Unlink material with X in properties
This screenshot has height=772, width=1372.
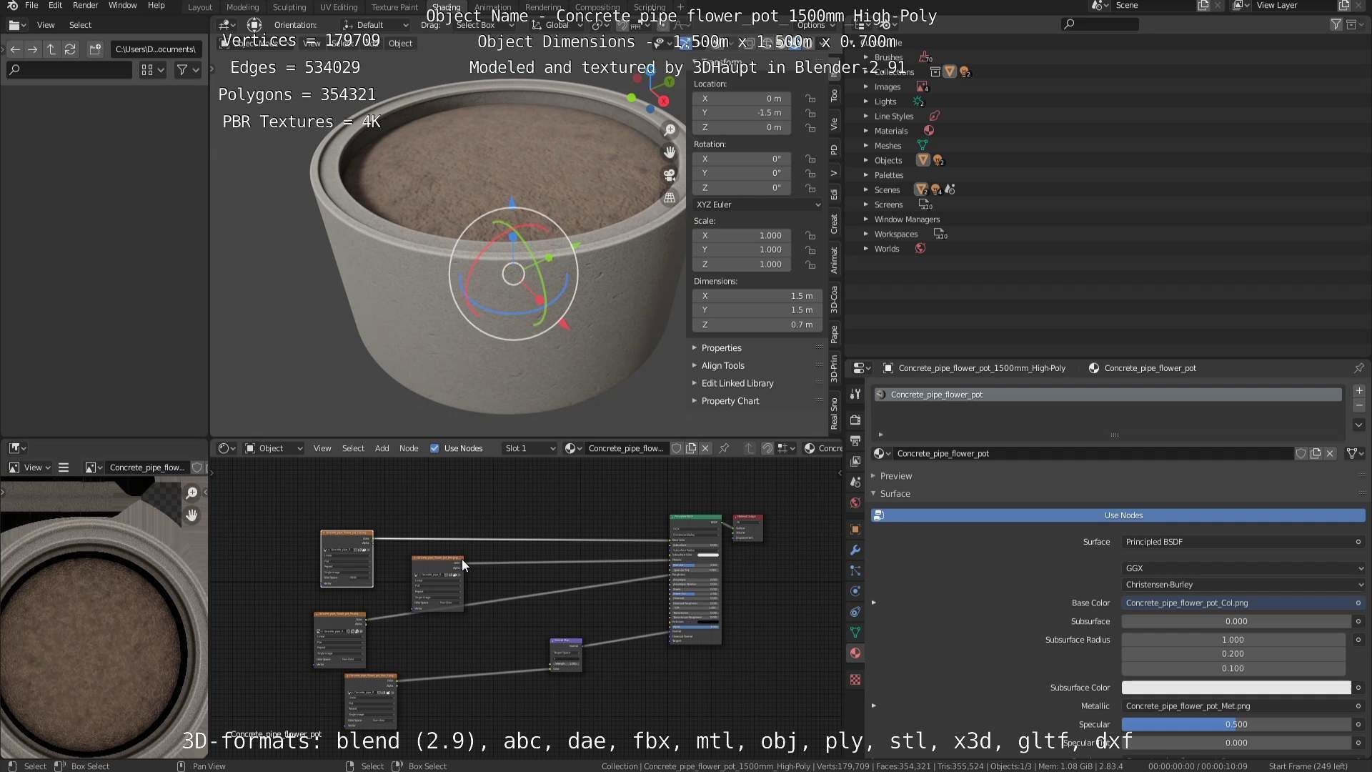pos(1330,453)
